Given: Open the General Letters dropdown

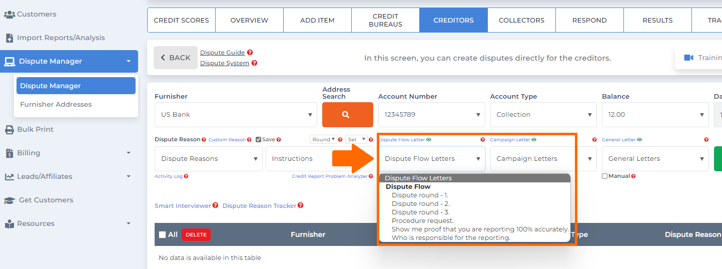Looking at the screenshot, I should click(x=655, y=159).
